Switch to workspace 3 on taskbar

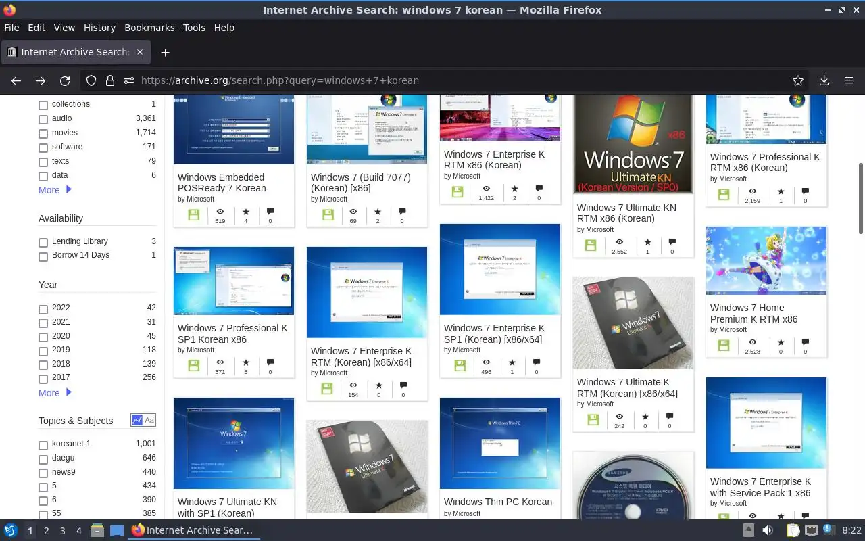62,531
